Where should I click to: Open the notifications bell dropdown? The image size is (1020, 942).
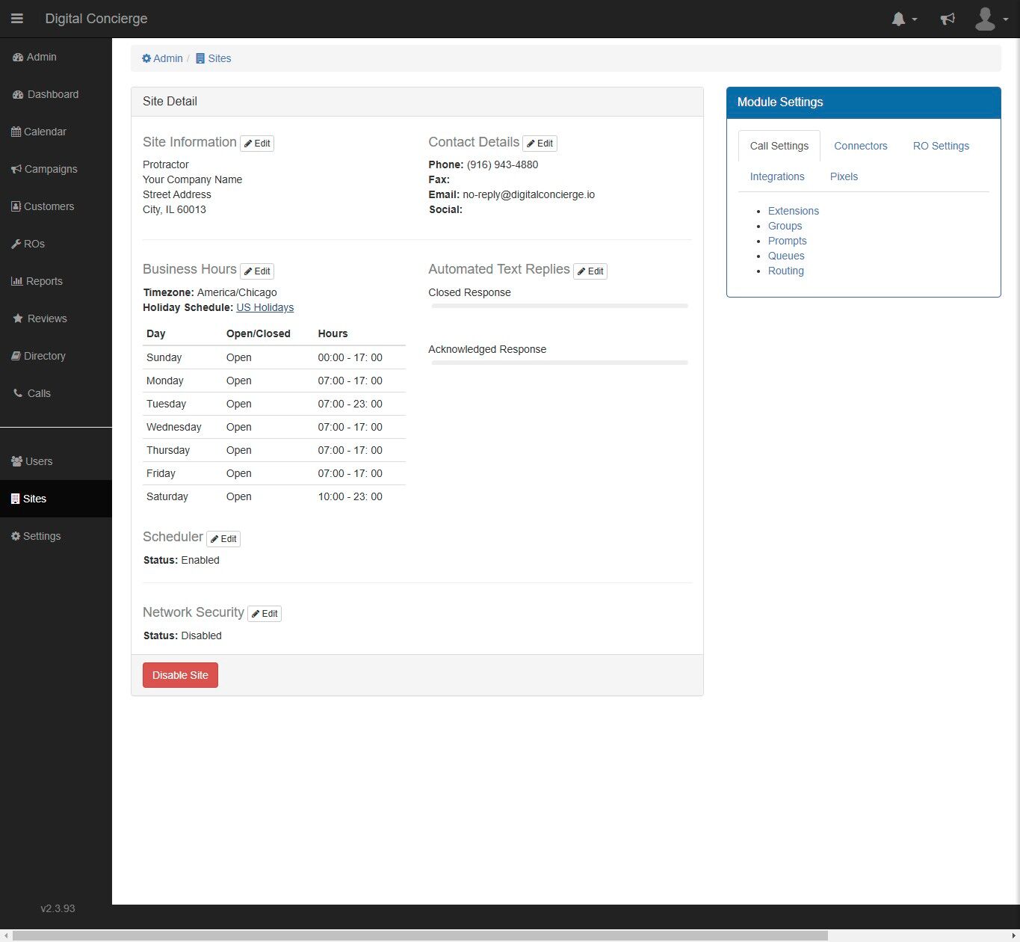pyautogui.click(x=904, y=19)
